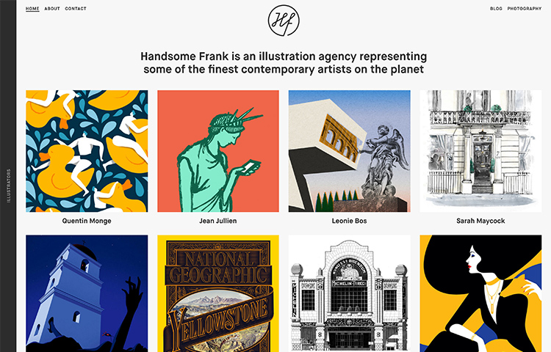Select the Sarah Maycock name link
Screen dimensions: 551x352
480,221
